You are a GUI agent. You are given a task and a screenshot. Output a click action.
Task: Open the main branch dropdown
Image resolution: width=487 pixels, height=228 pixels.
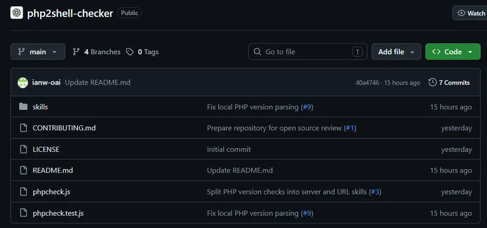38,52
